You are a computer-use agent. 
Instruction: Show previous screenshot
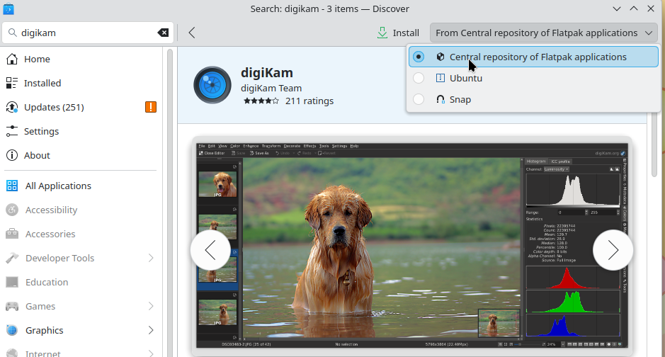coord(210,250)
